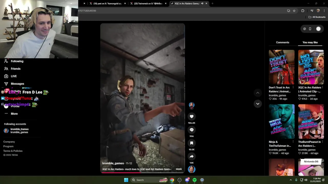Image resolution: width=328 pixels, height=184 pixels.
Task: Click microphone icon in system tray
Action: pos(296,180)
